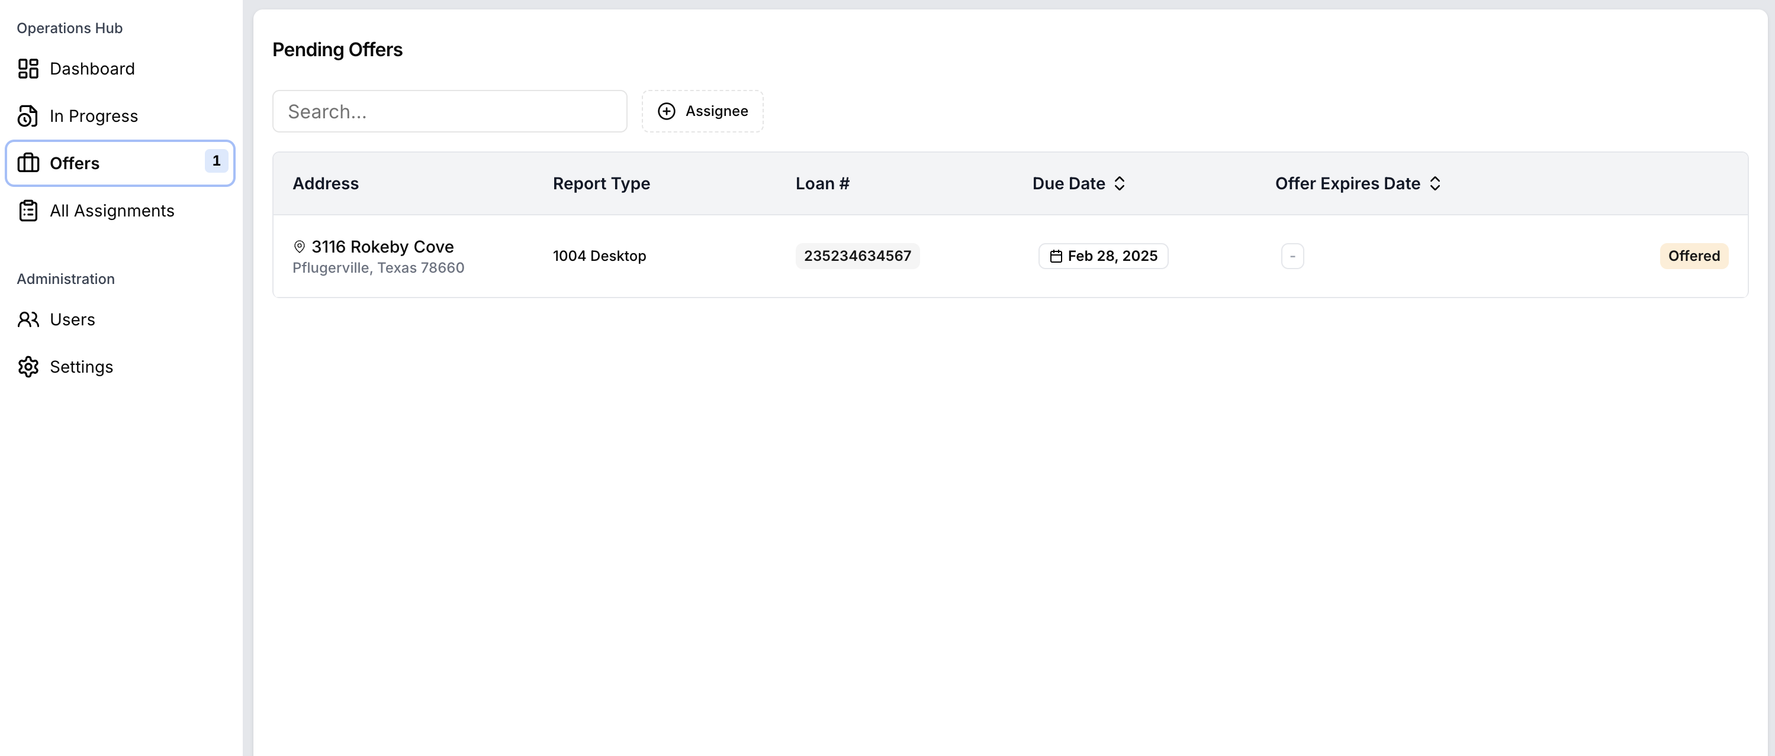The image size is (1775, 756).
Task: Click the Offered status badge
Action: point(1693,256)
